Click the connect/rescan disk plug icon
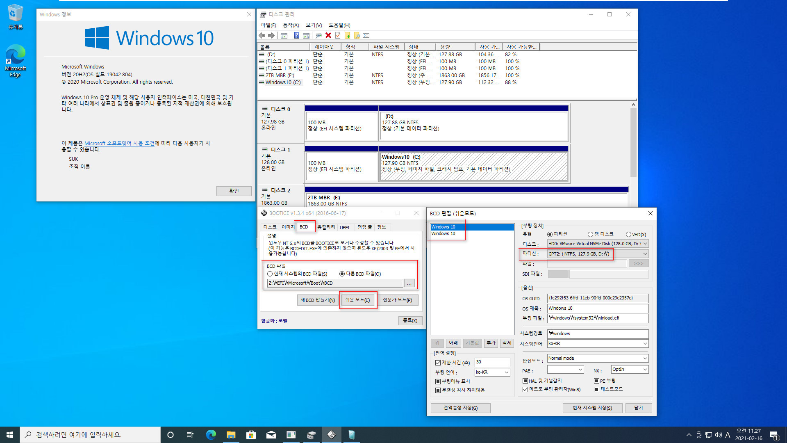 click(318, 36)
